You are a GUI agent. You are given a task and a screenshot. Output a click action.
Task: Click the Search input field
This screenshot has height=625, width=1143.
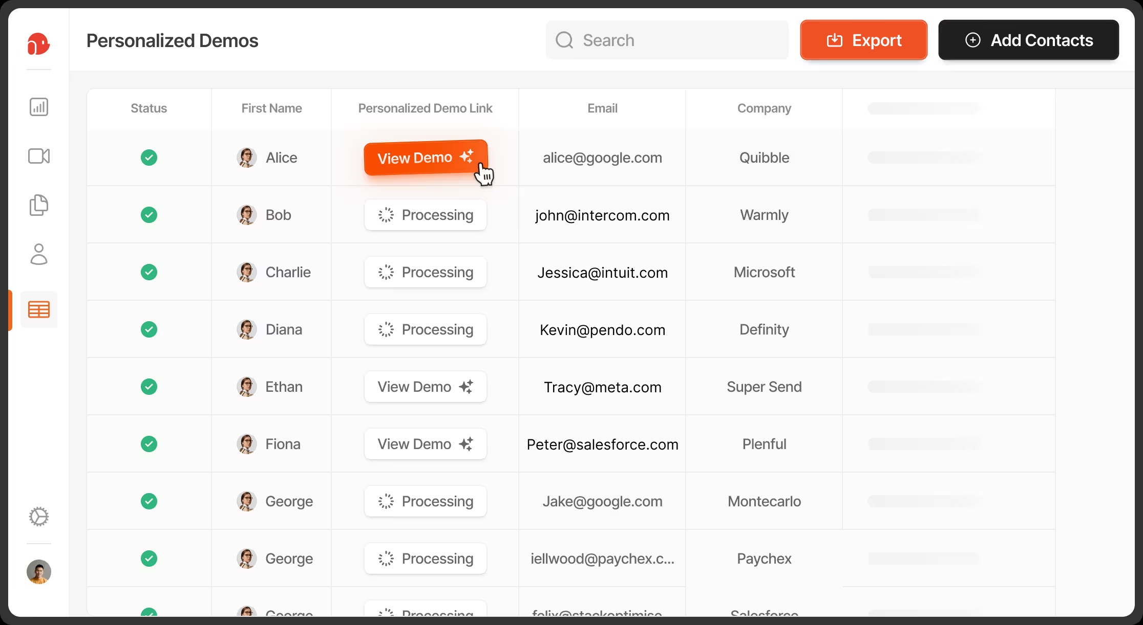tap(667, 40)
